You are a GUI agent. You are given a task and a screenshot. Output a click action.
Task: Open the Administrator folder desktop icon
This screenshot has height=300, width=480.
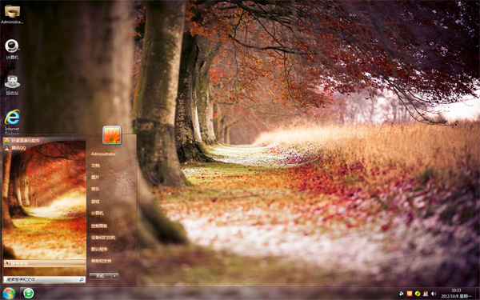[x=12, y=14]
